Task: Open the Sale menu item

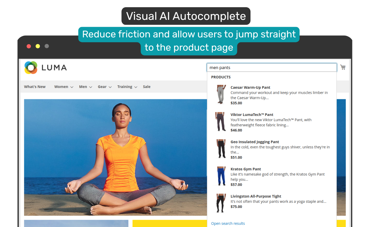Action: click(x=147, y=87)
